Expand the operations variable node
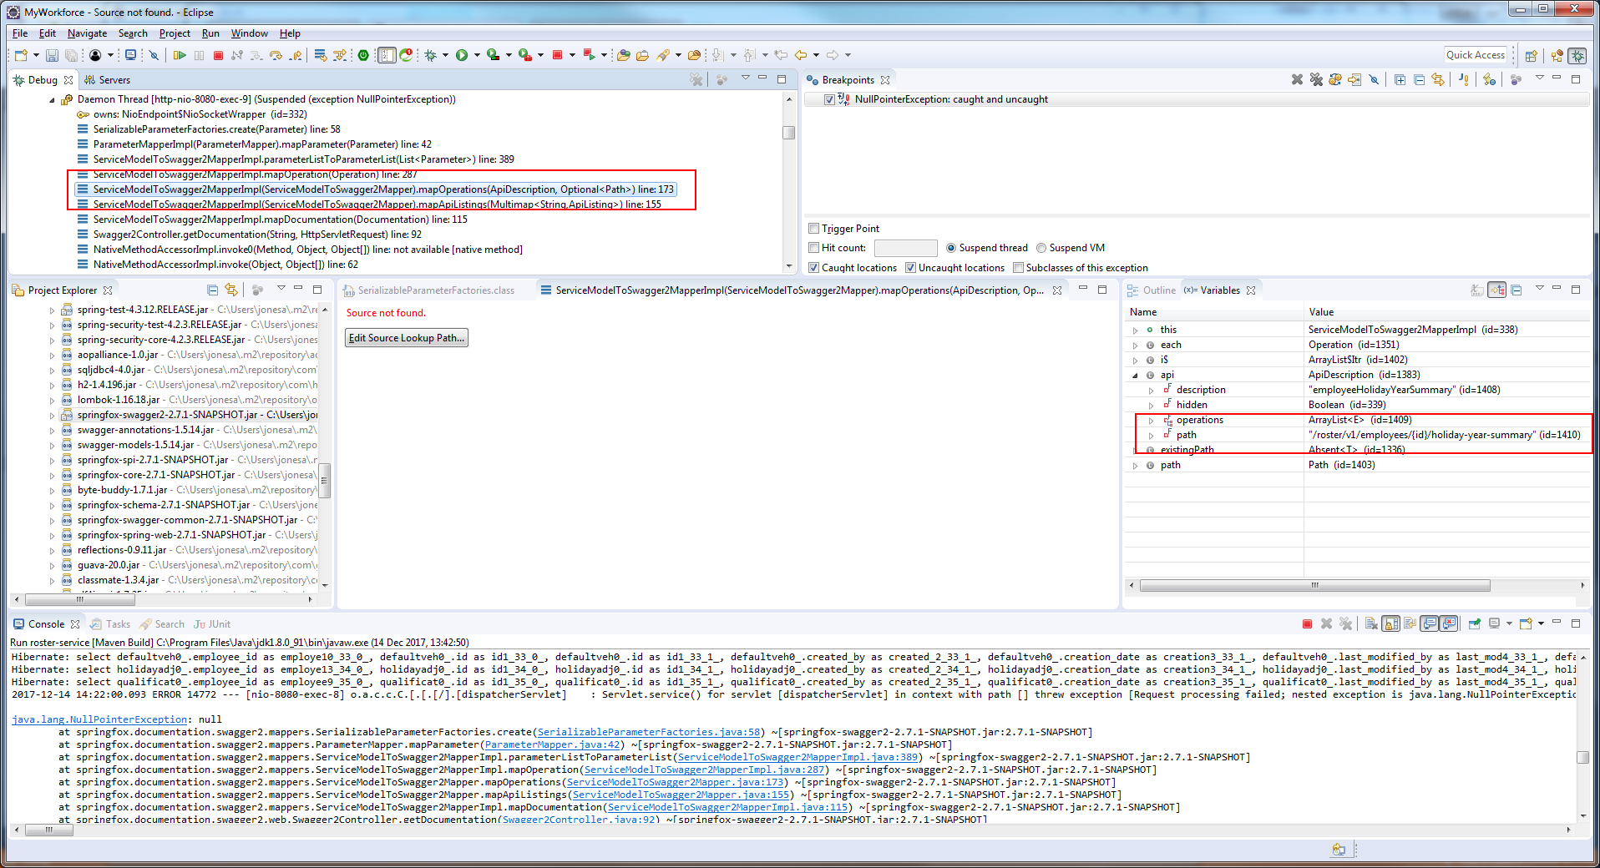 [x=1152, y=420]
